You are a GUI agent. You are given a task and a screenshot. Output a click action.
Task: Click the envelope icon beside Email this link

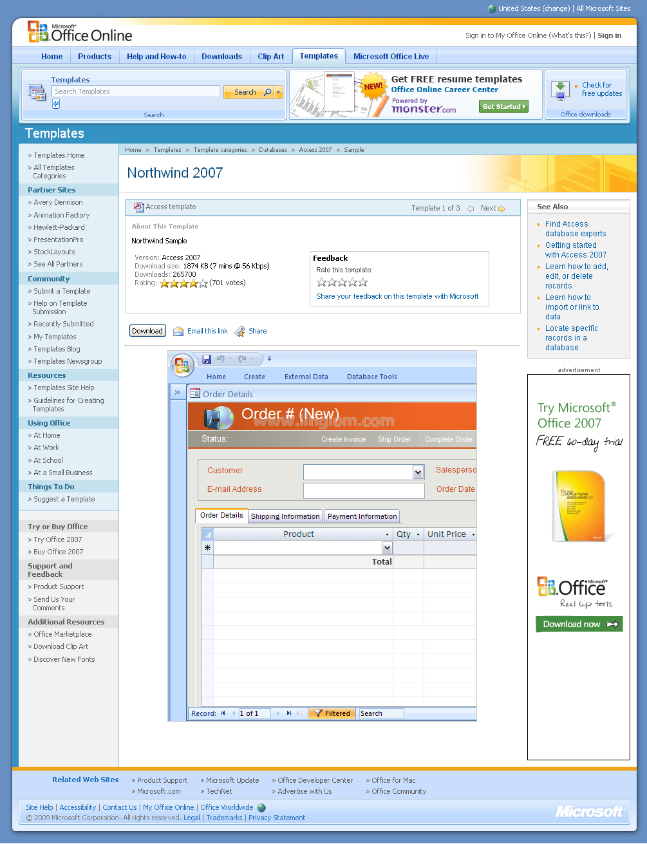point(178,332)
